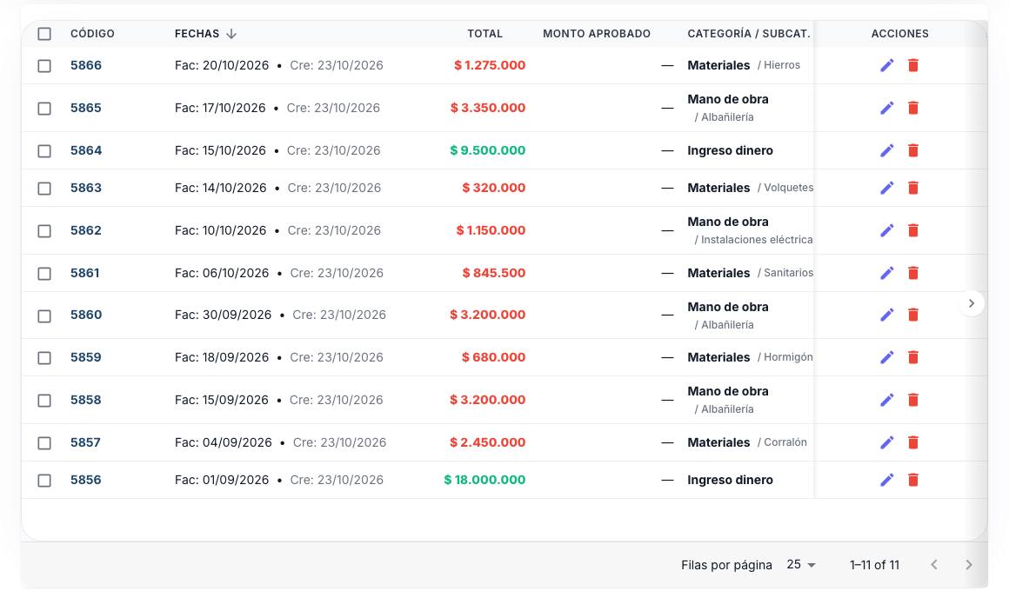Delete record 5866 with the trash icon
1009x591 pixels.
coord(913,65)
